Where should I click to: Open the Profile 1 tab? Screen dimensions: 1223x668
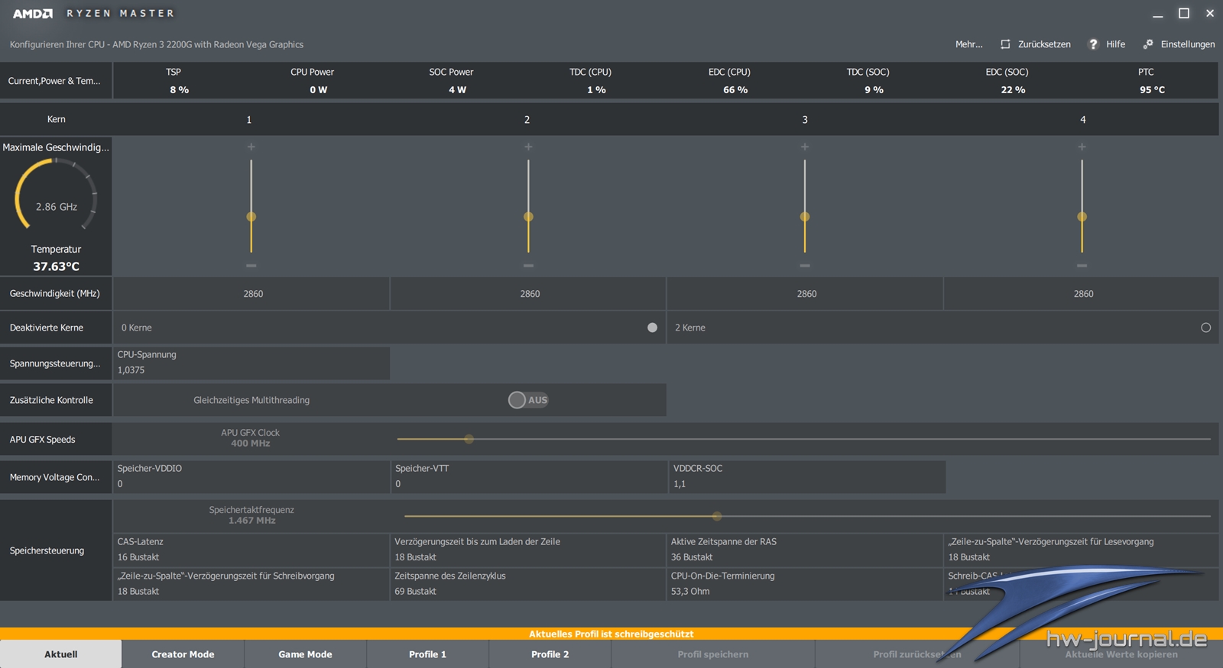(x=427, y=654)
